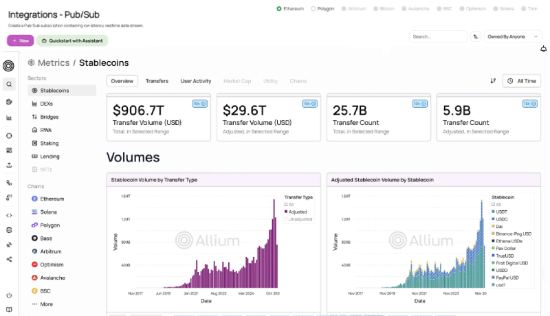Select the Polygon radio option at top

tap(313, 9)
